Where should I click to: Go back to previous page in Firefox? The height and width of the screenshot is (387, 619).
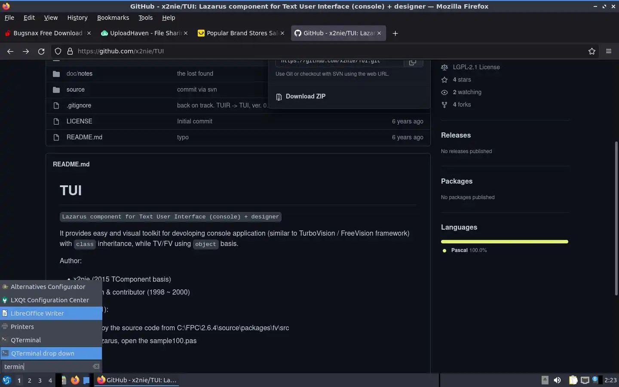[x=10, y=51]
